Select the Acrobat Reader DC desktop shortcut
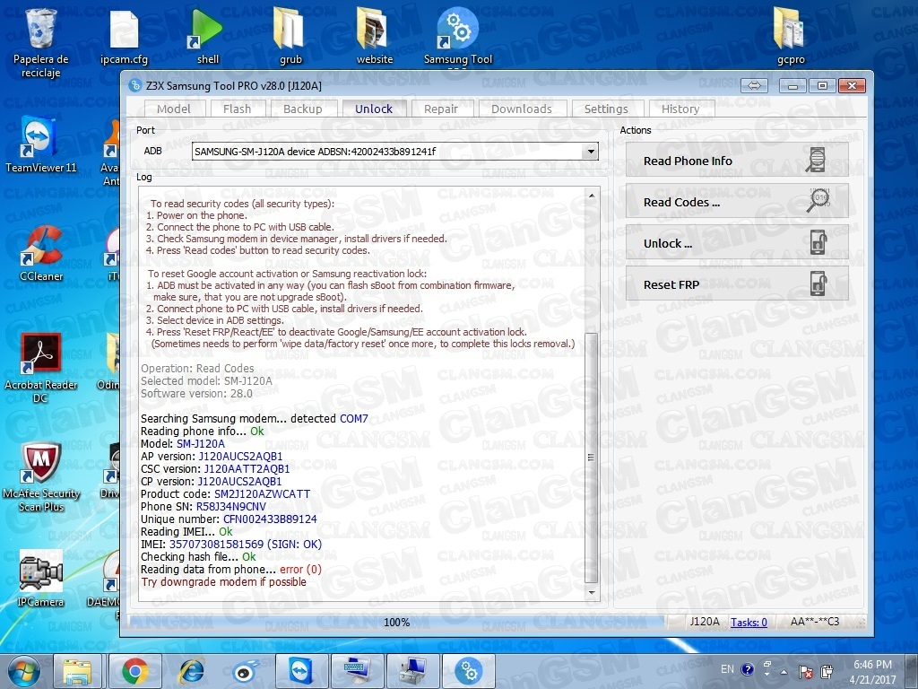The width and height of the screenshot is (918, 689). click(40, 368)
